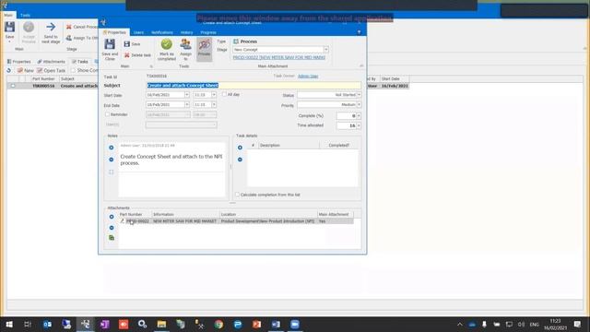The height and width of the screenshot is (332, 590).
Task: Select the PROD-00022 attachment row
Action: (x=236, y=221)
